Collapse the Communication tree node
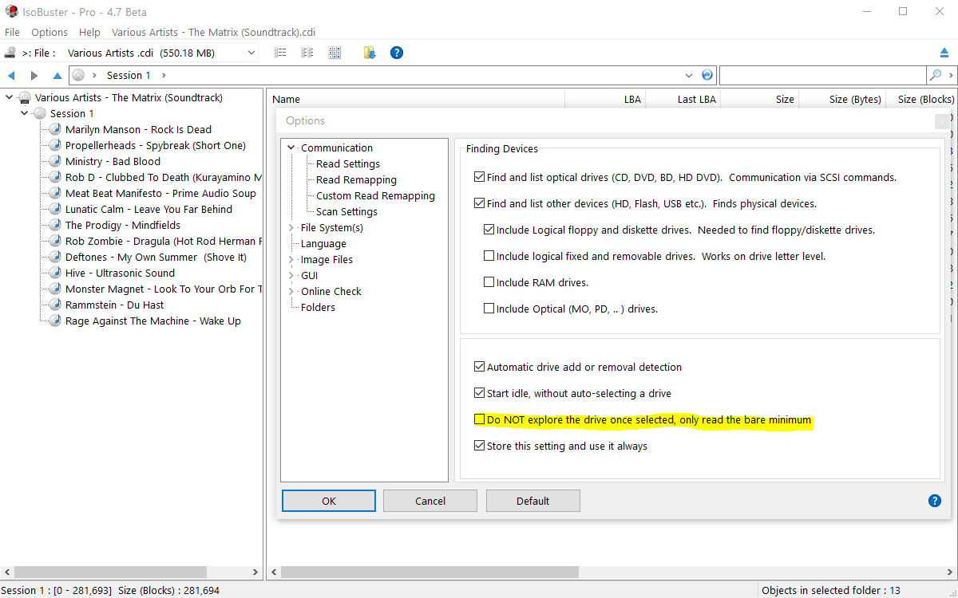This screenshot has width=958, height=598. [291, 148]
